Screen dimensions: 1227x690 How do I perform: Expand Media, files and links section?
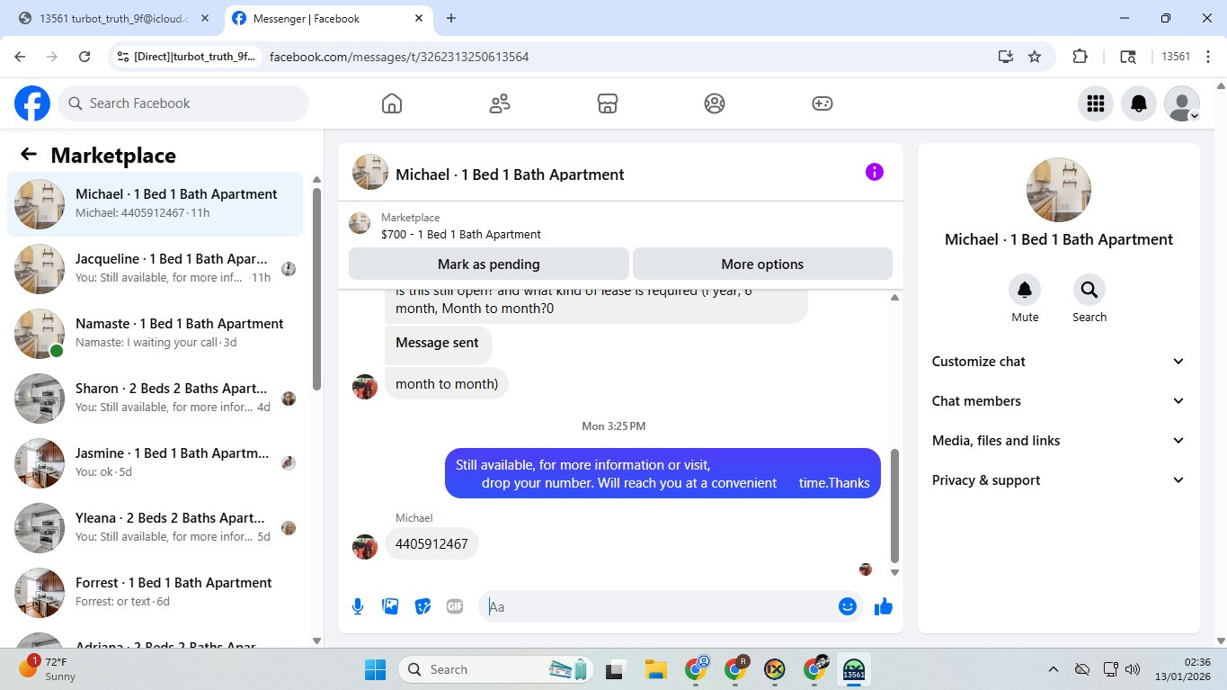tap(1058, 441)
